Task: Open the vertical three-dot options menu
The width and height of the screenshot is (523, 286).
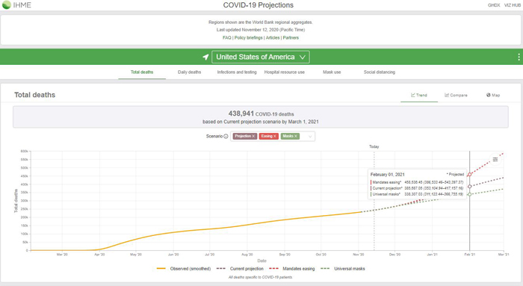Action: (519, 57)
